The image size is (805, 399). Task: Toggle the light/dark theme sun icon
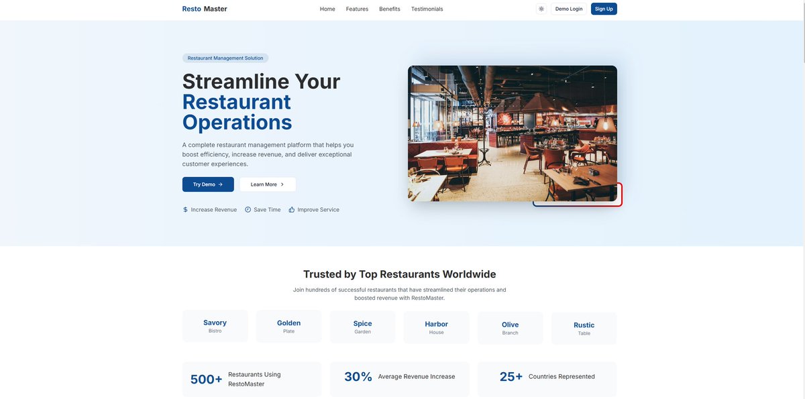point(541,9)
